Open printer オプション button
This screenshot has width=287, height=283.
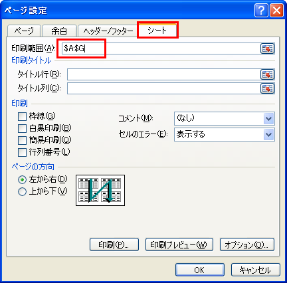click(x=247, y=244)
